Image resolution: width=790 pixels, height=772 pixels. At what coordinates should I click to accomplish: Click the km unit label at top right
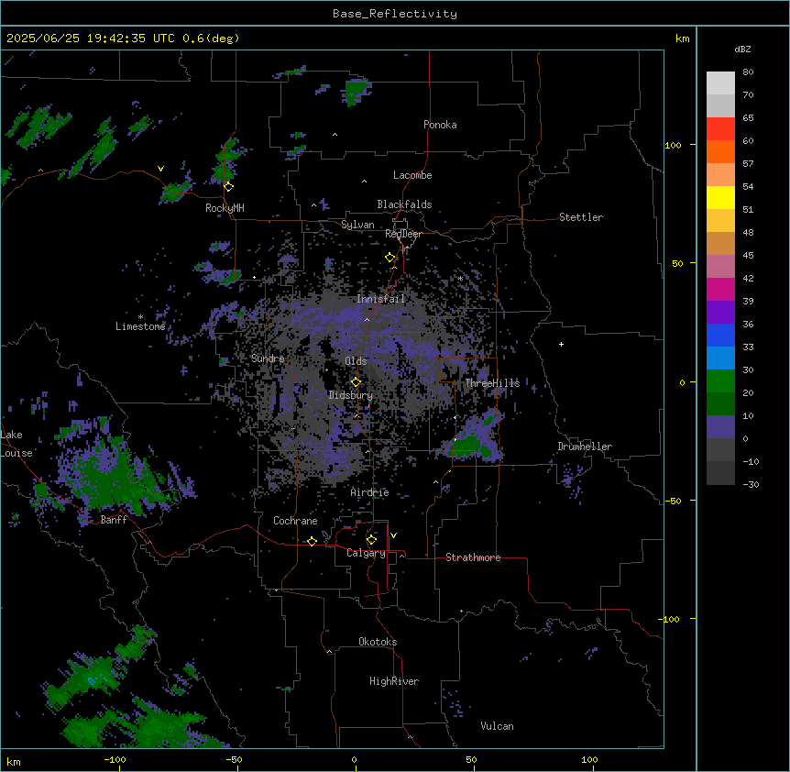tap(683, 39)
